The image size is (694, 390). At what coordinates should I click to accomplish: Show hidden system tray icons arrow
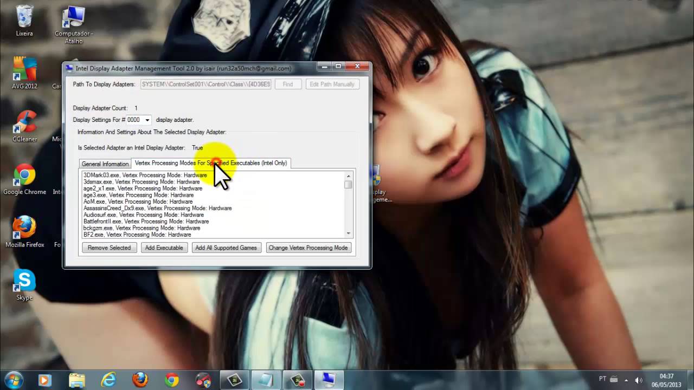[626, 380]
